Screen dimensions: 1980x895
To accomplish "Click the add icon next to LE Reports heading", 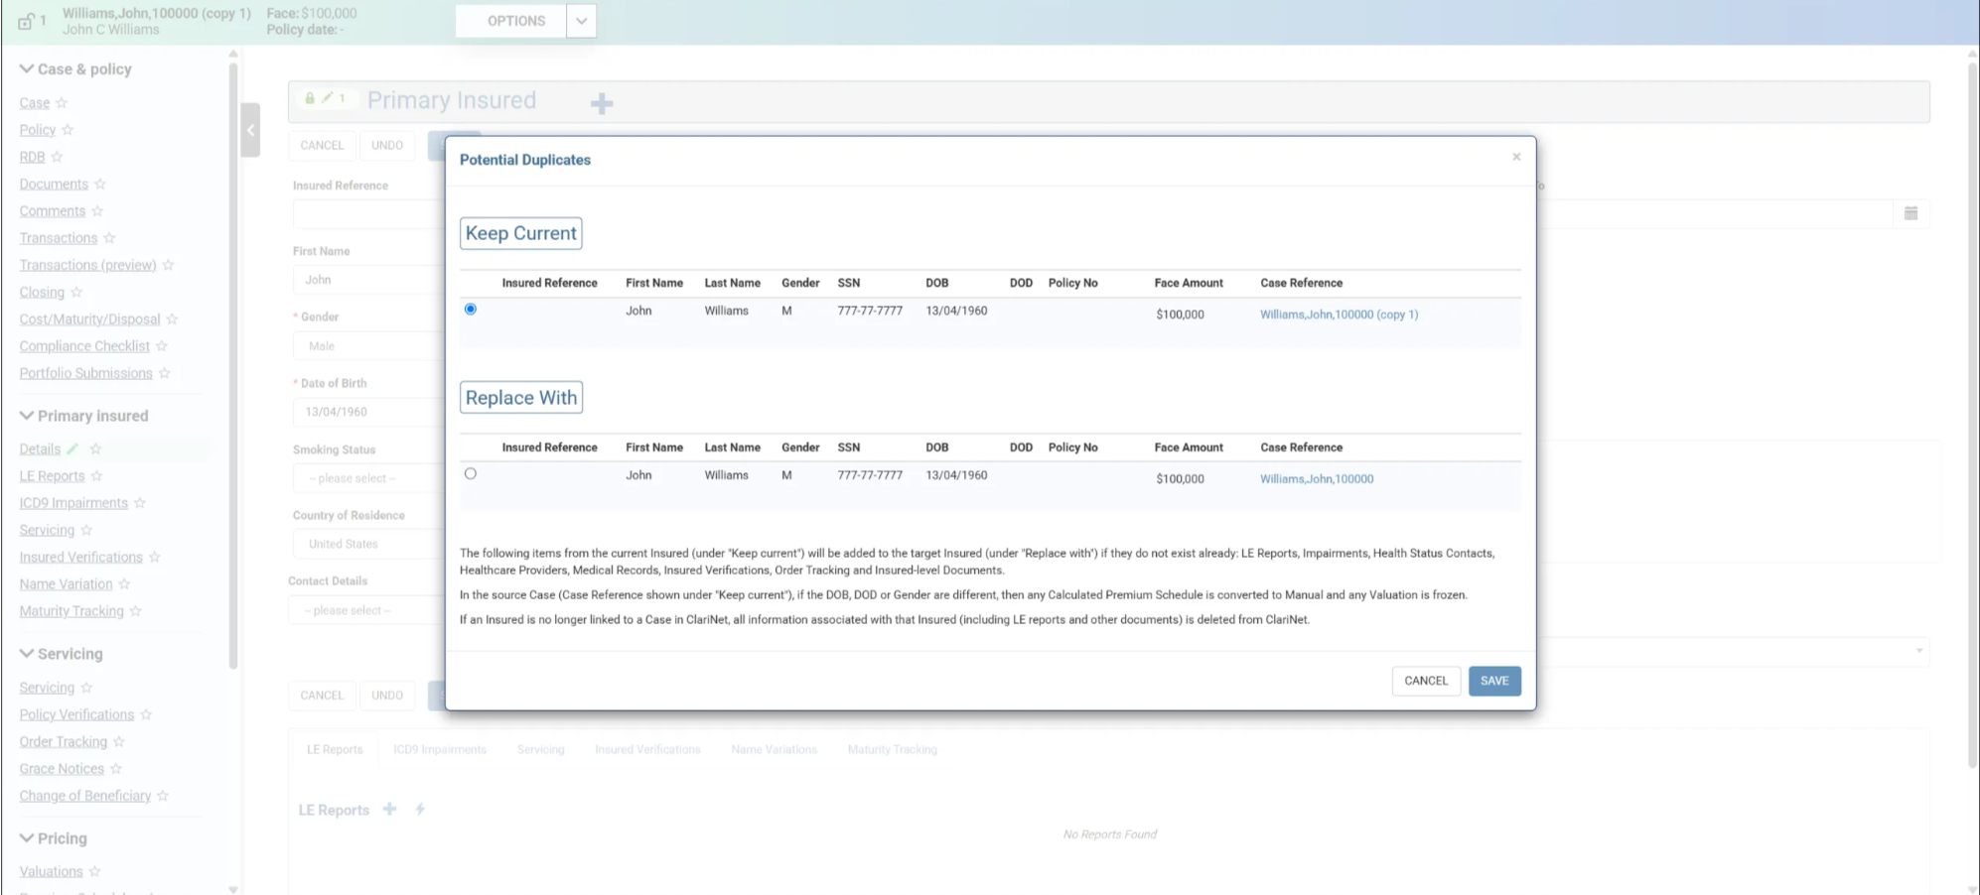I will point(389,810).
